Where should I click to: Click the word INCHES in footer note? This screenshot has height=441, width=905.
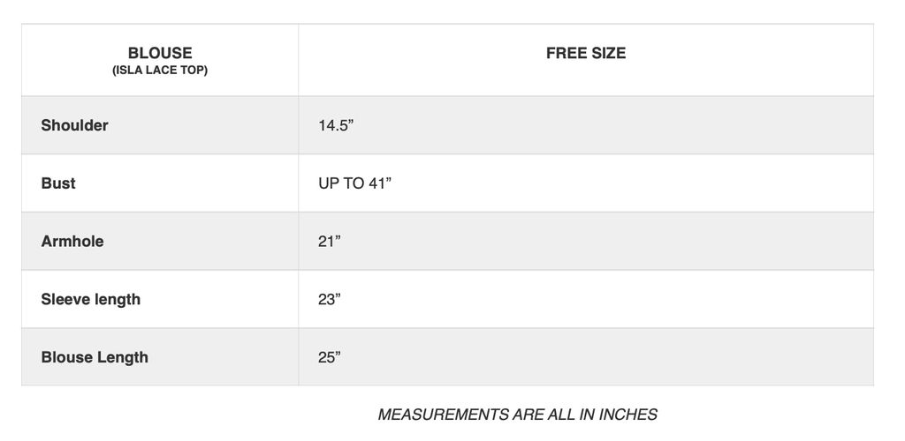tap(627, 415)
